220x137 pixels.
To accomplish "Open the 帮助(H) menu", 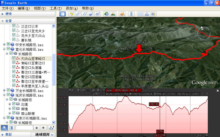I will coord(88,8).
